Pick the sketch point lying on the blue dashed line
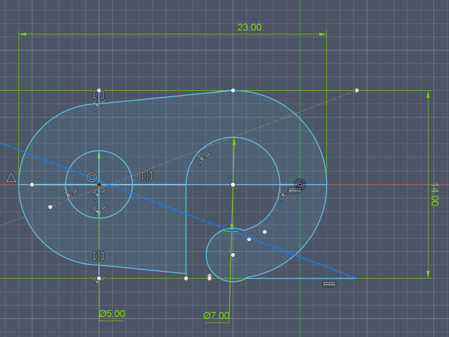The width and height of the screenshot is (449, 337). click(x=249, y=239)
